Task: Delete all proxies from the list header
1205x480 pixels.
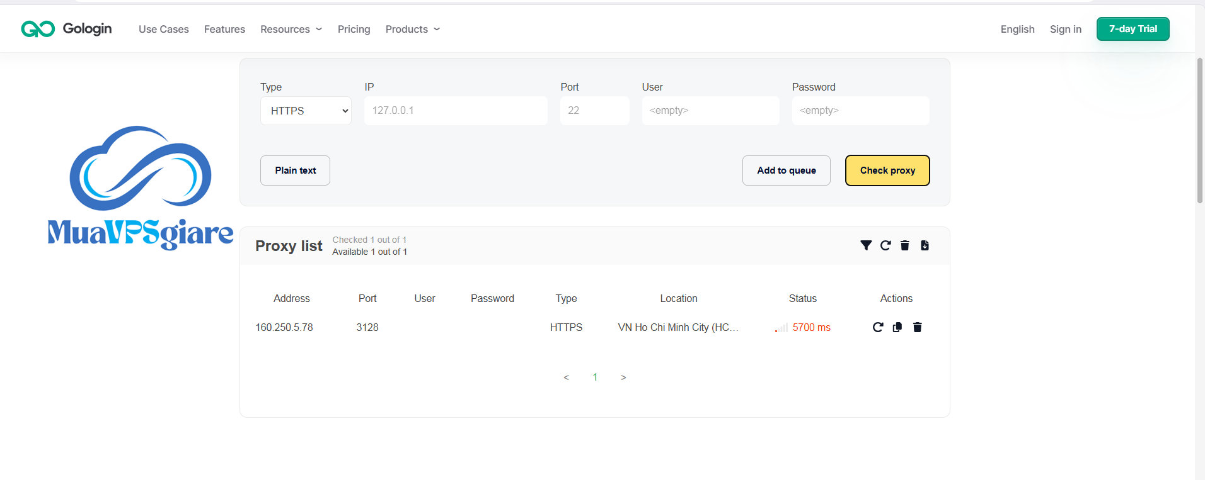Action: click(905, 245)
